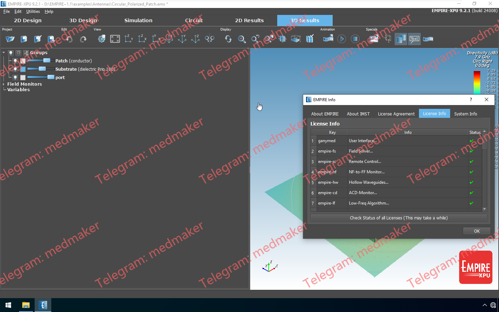499x312 pixels.
Task: Click OK in EMPIRE Info dialog
Action: pos(477,231)
